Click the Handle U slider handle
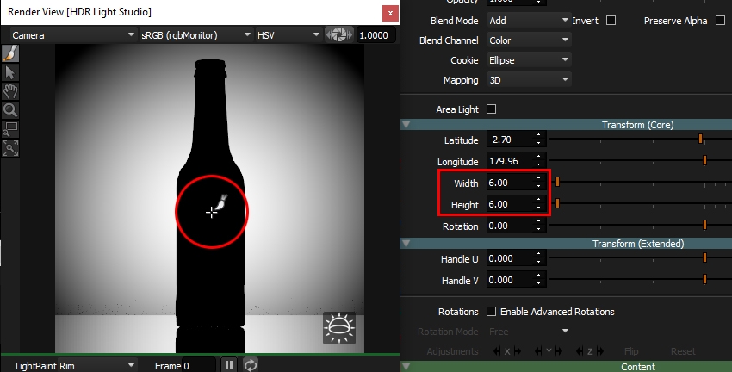This screenshot has height=372, width=732. click(x=704, y=257)
